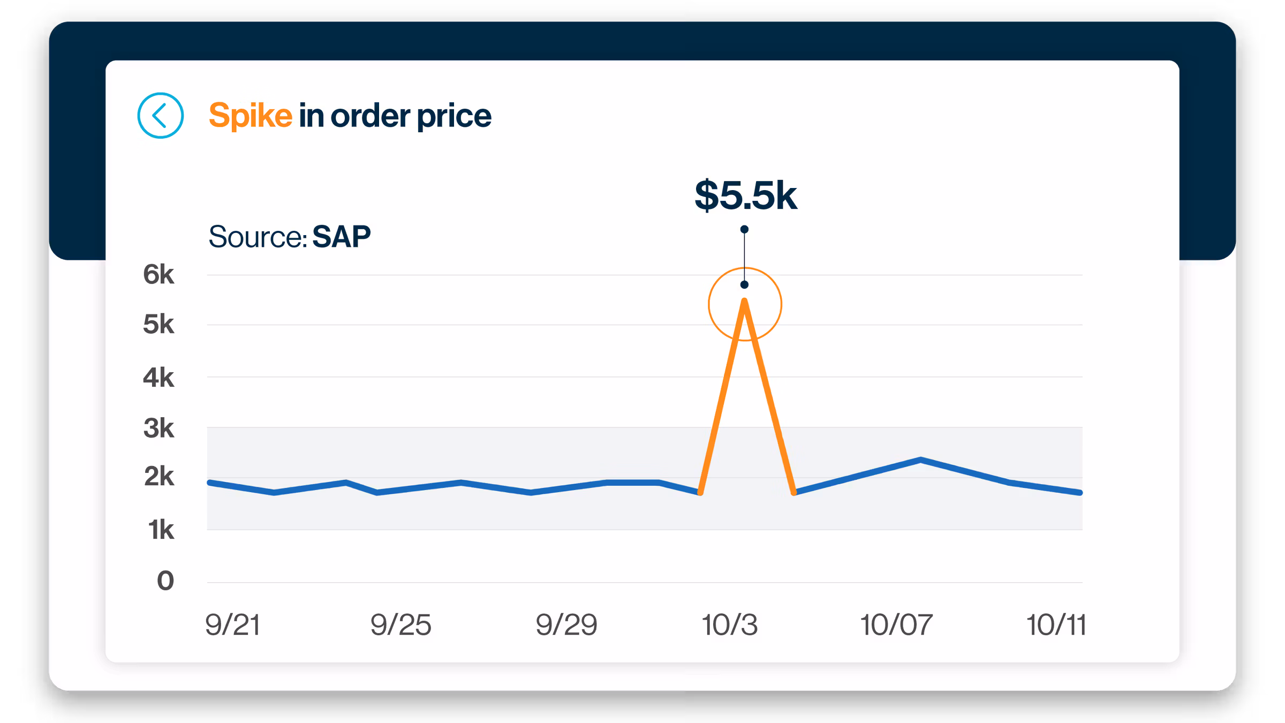
Task: Select the 9/25 date on the x-axis
Action: pos(400,625)
